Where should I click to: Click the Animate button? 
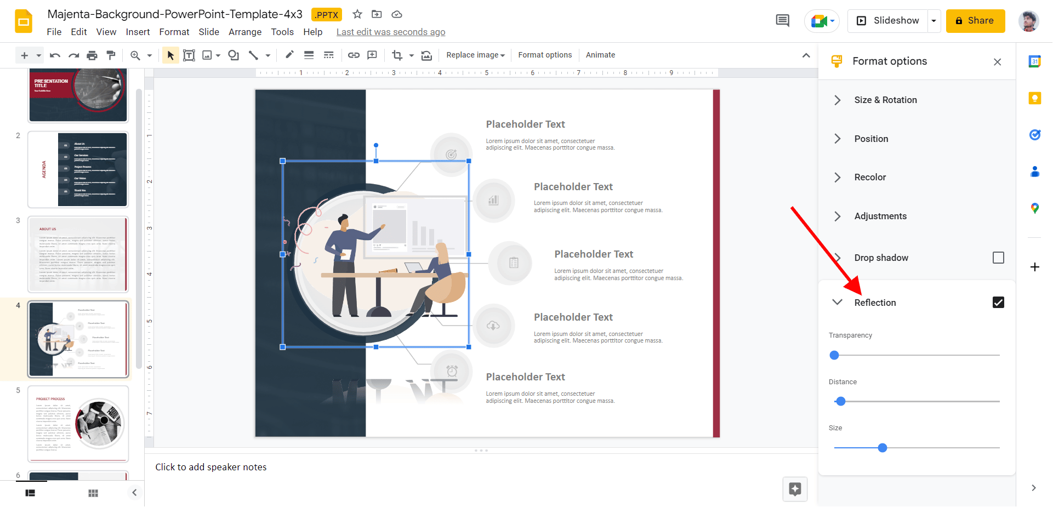600,55
